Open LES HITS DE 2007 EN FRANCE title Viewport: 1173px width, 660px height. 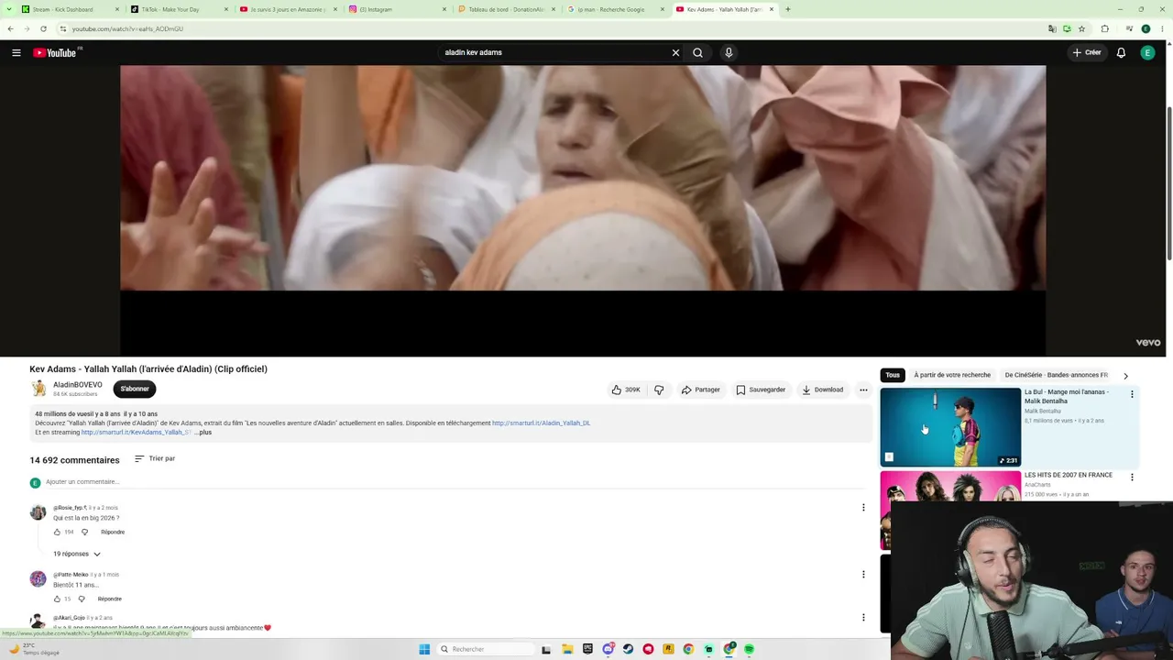[x=1069, y=475]
